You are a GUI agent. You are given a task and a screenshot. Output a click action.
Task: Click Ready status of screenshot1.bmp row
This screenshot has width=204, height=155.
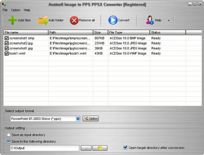(x=156, y=38)
